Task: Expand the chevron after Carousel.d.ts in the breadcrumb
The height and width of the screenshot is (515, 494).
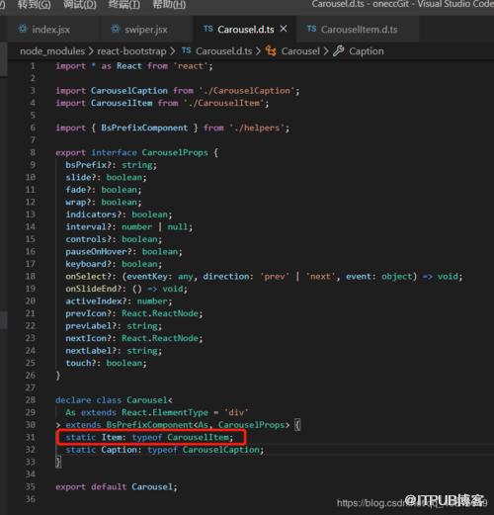Action: click(x=258, y=51)
